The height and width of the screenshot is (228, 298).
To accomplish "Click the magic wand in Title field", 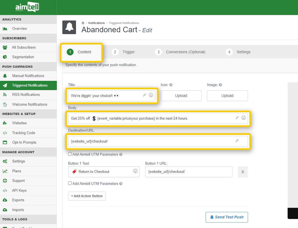I will [145, 95].
